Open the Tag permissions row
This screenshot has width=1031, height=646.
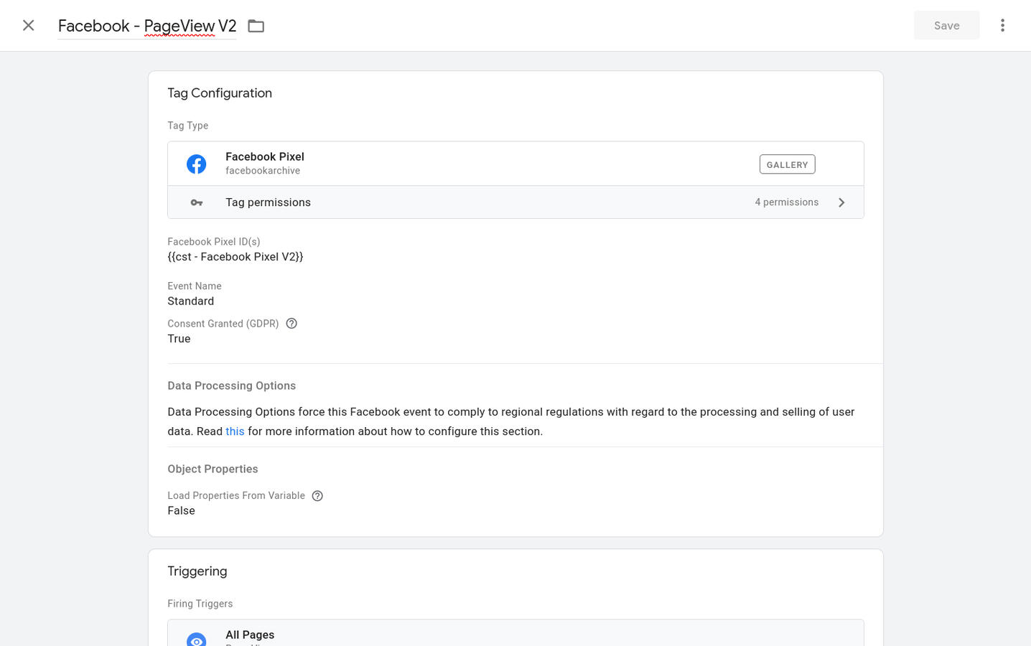coord(515,202)
